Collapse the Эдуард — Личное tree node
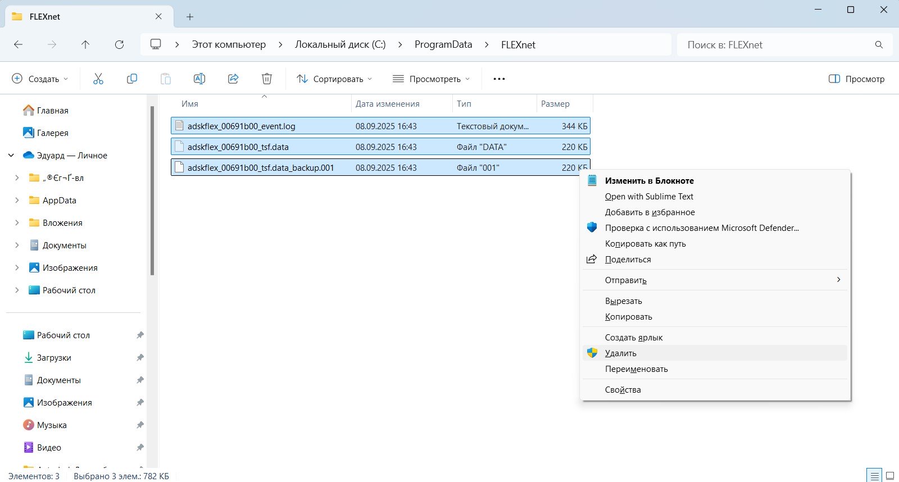 (x=11, y=156)
